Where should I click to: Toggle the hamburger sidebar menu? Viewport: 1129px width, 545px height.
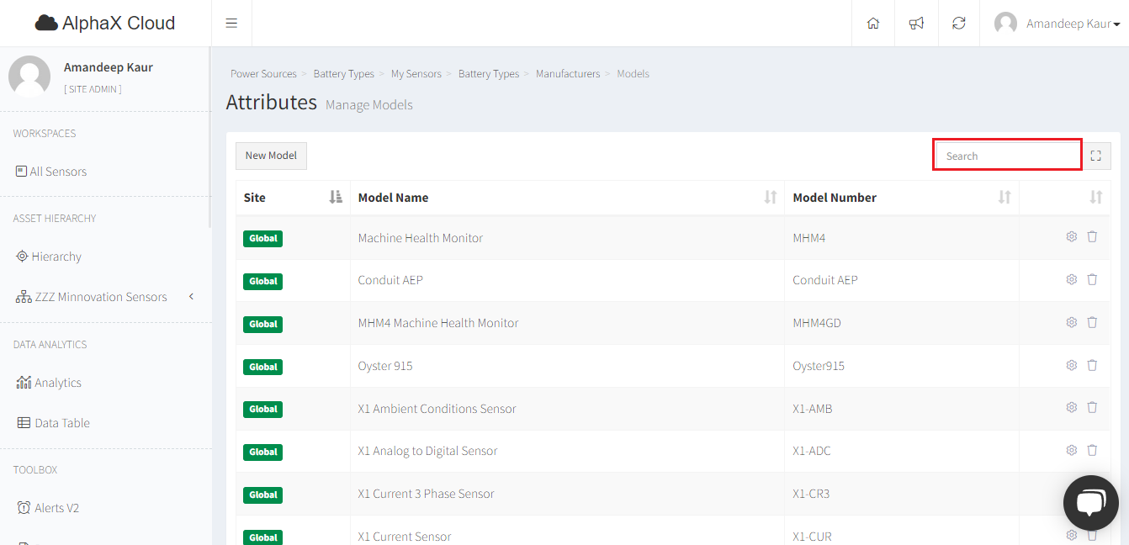(x=231, y=24)
